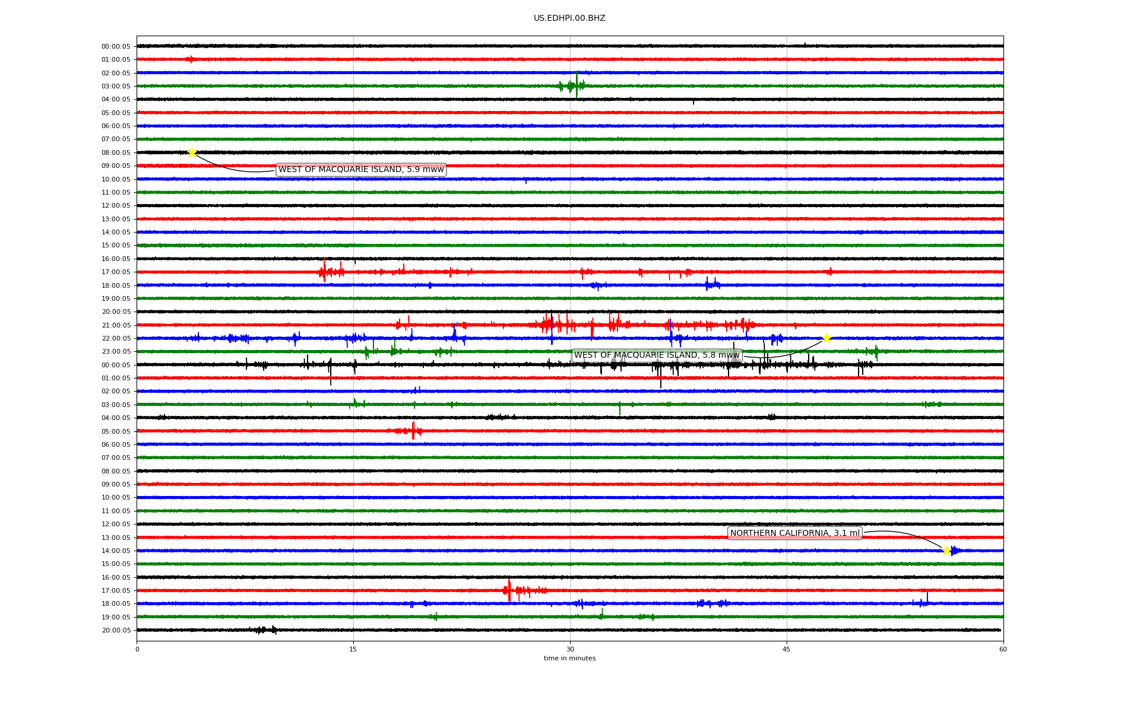Click the 30 minute x-axis tick label
Viewport: 1140px width, 712px height.
point(570,649)
